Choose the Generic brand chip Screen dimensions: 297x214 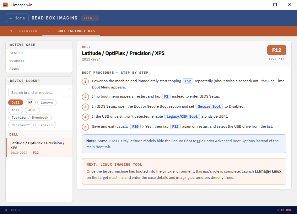pyautogui.click(x=46, y=125)
